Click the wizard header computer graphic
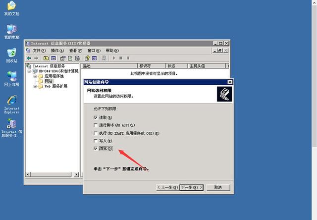This screenshot has height=220, width=317. click(x=224, y=94)
